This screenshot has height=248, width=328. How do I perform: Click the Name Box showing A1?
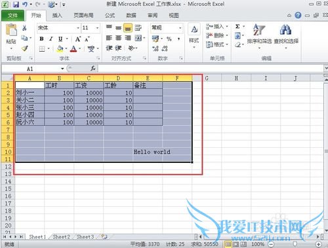[x=31, y=69]
